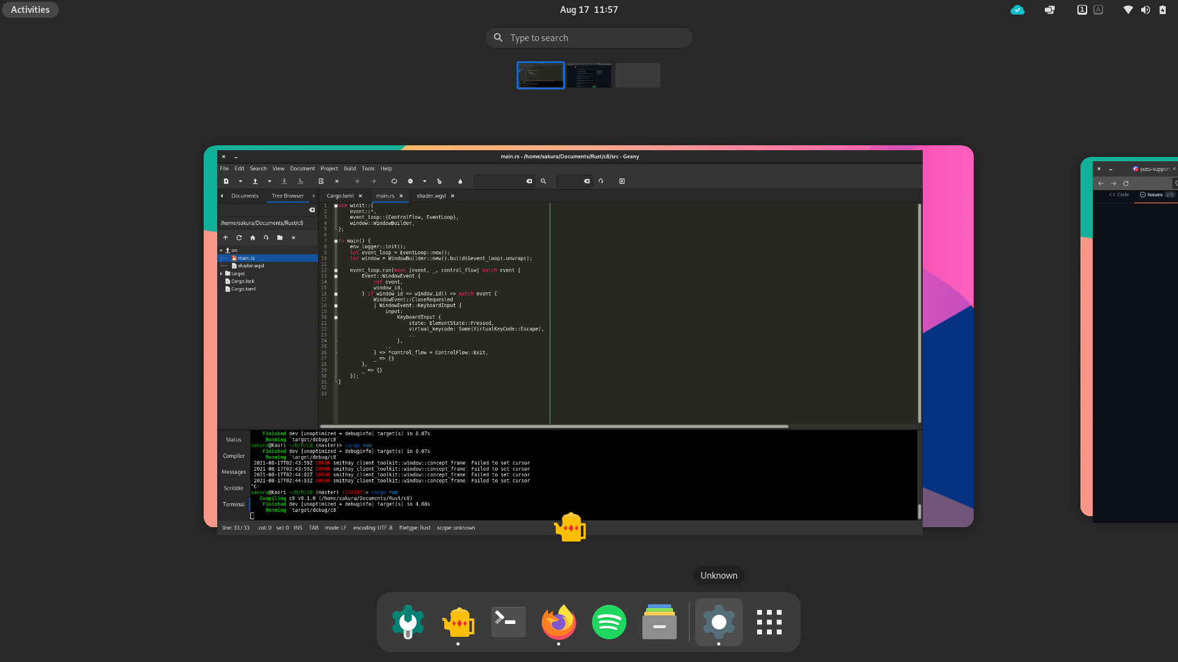The width and height of the screenshot is (1178, 662).
Task: Open the color chooser droplet icon
Action: coord(460,181)
